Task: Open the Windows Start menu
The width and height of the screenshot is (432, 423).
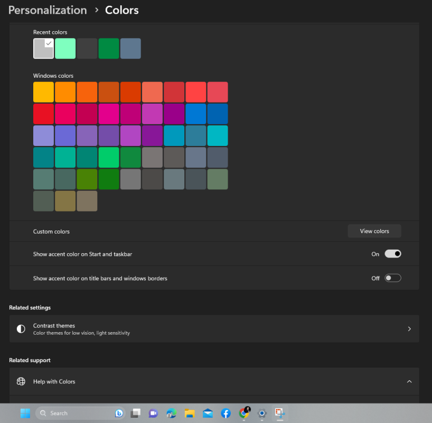Action: [x=25, y=413]
